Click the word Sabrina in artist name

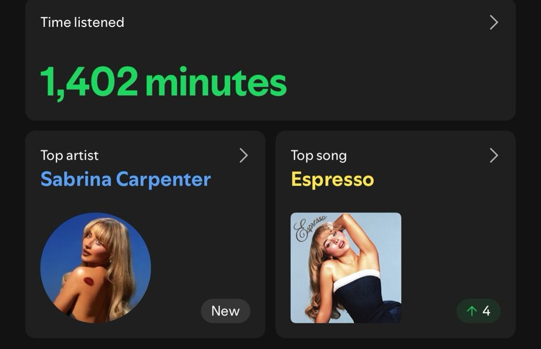pyautogui.click(x=76, y=179)
